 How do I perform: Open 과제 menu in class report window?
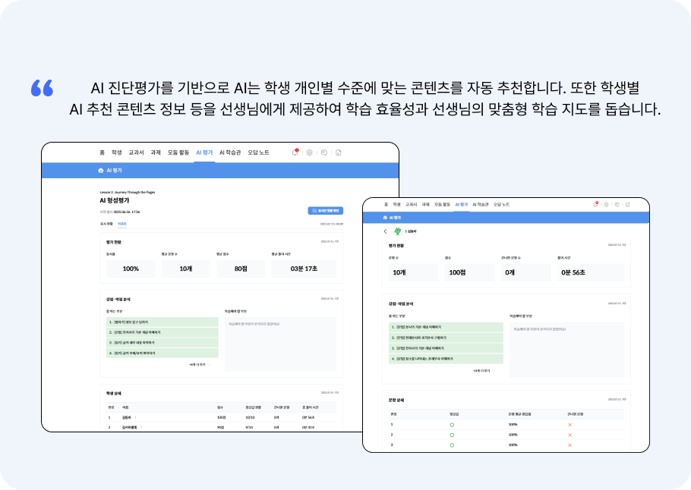(x=156, y=152)
